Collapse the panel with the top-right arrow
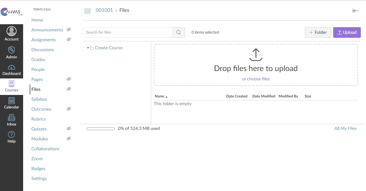This screenshot has height=191, width=366. click(355, 11)
